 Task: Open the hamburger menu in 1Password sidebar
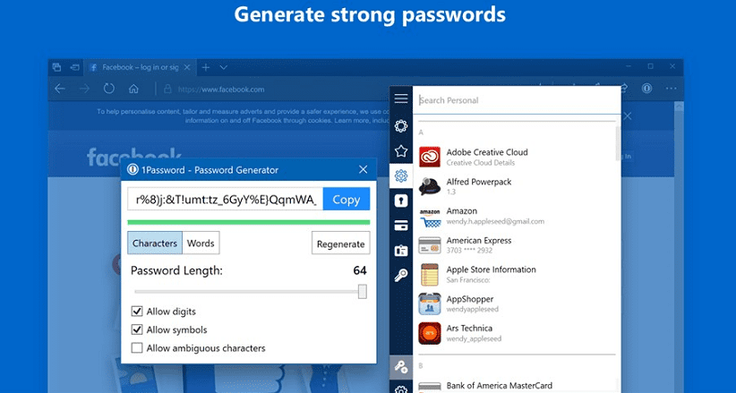[401, 98]
